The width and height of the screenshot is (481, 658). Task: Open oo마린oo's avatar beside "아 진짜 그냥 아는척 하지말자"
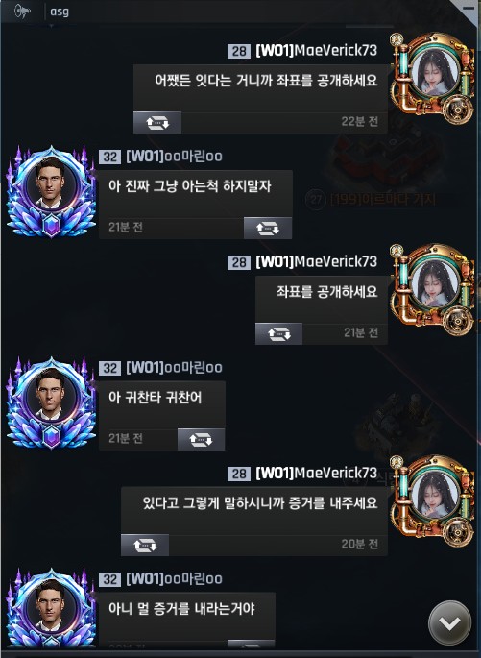pos(51,191)
